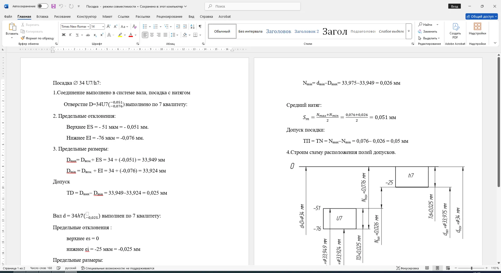Image resolution: width=501 pixels, height=273 pixels.
Task: Open the Times New Roman font dropdown
Action: click(x=88, y=27)
